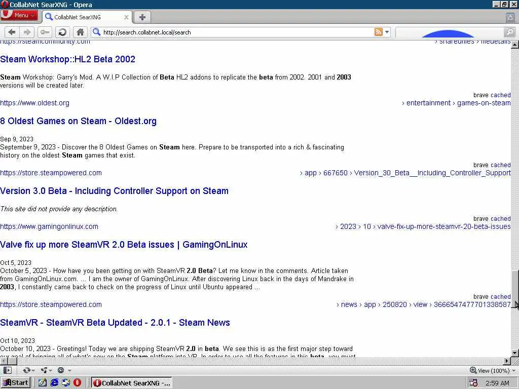
Task: Click the Oct 5, 2023 date text
Action: [x=16, y=263]
